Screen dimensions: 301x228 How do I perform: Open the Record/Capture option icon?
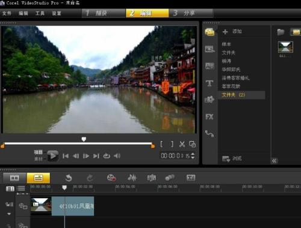pyautogui.click(x=111, y=178)
